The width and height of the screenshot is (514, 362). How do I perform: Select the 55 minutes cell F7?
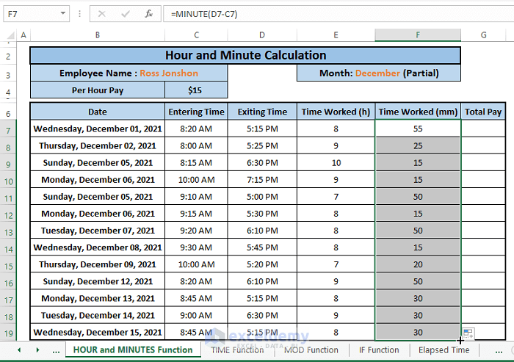click(x=418, y=128)
